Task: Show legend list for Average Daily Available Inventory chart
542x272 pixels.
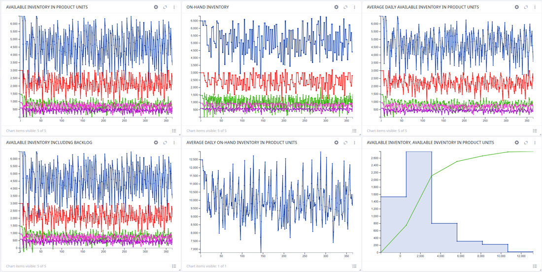Action: (x=535, y=131)
